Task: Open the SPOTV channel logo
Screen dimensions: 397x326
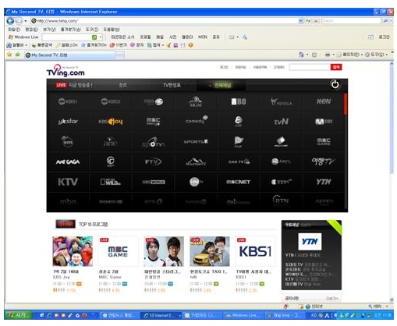Action: click(x=153, y=142)
